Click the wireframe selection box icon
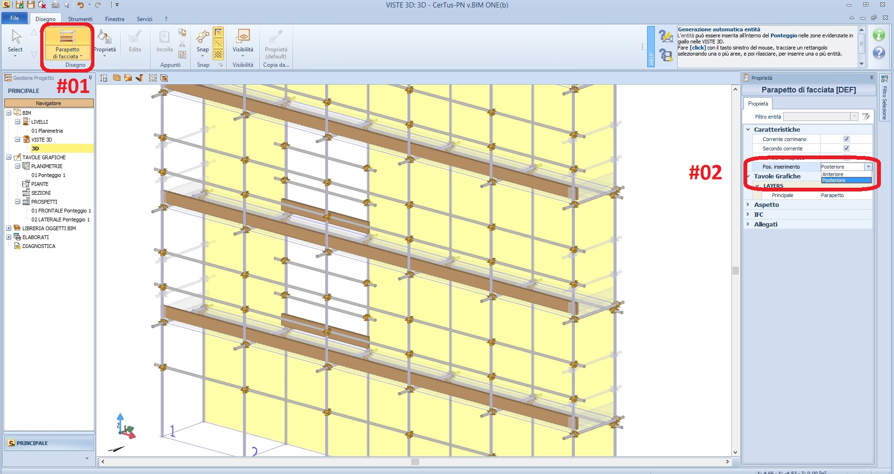894x474 pixels. (153, 78)
